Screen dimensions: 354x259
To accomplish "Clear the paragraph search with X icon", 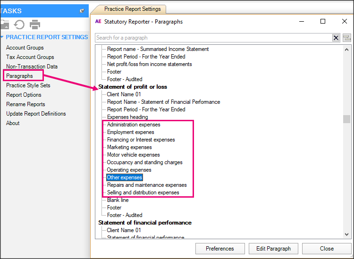I will [x=336, y=38].
